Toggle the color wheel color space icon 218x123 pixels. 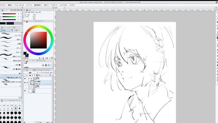pos(52,58)
